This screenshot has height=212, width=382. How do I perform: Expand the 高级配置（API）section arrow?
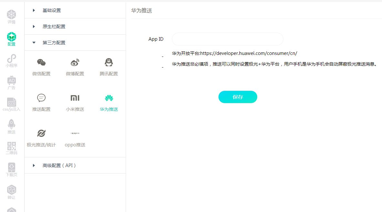(x=34, y=165)
